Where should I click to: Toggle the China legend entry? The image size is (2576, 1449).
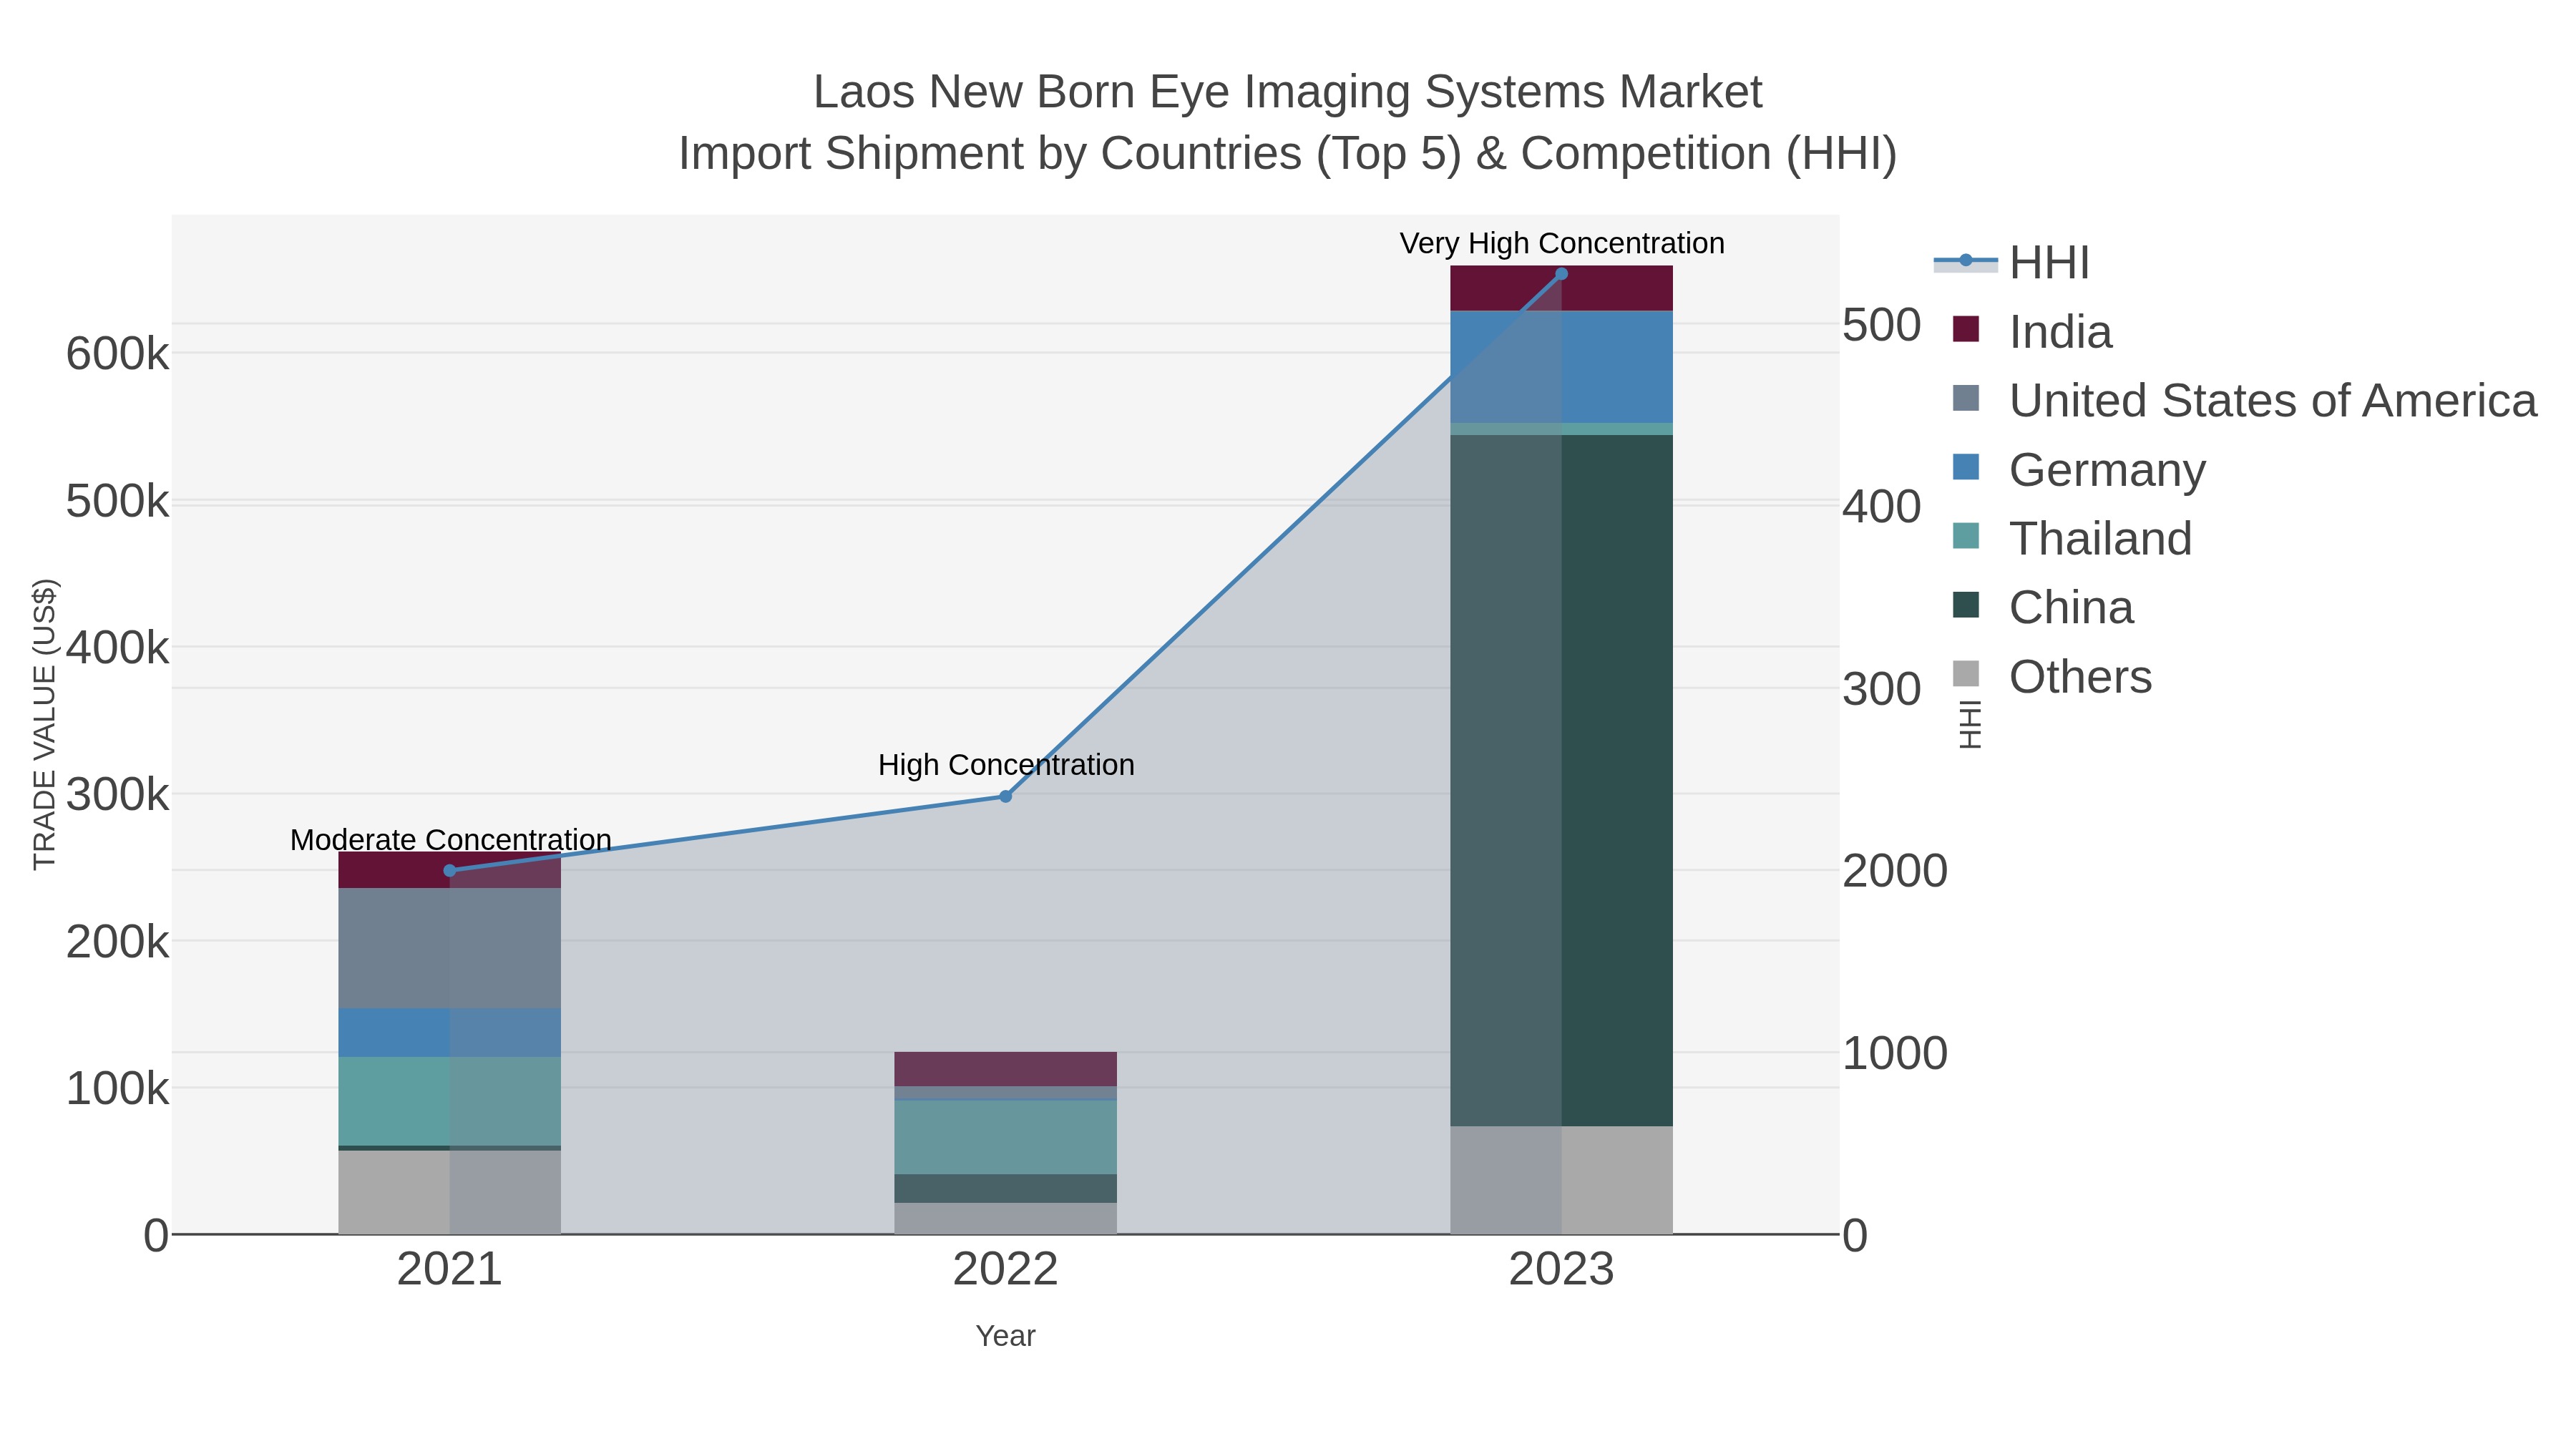click(x=2042, y=608)
